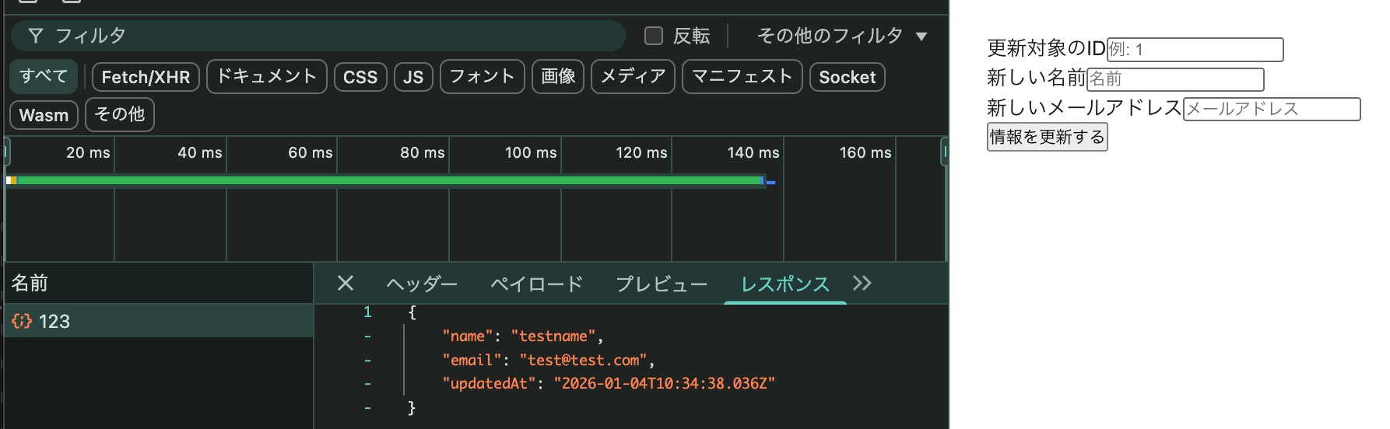
Task: Click the "testname" value in response
Action: point(553,337)
